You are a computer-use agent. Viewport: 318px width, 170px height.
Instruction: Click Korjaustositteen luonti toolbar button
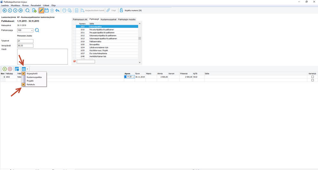tap(92, 10)
